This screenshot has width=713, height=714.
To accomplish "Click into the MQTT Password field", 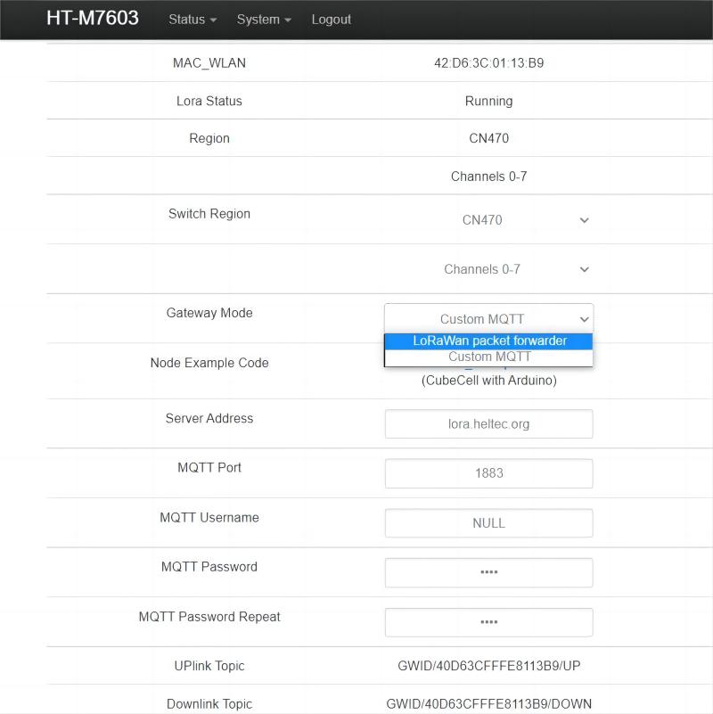I will (488, 572).
